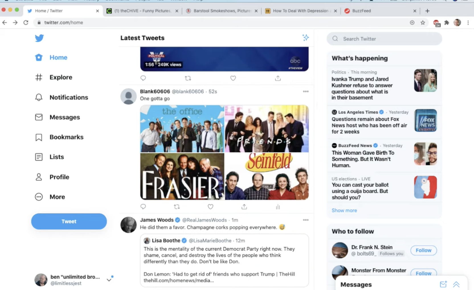The image size is (474, 290).
Task: Close the BuzzFeed tab
Action: click(415, 11)
